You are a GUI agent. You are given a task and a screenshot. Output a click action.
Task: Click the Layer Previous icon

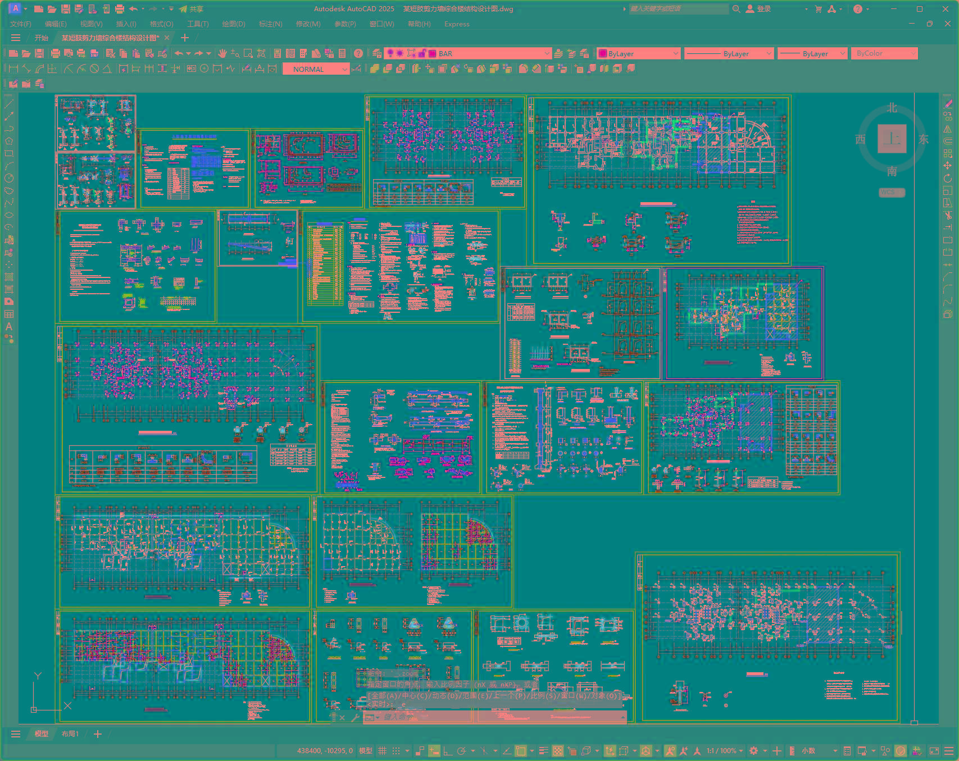(x=572, y=53)
